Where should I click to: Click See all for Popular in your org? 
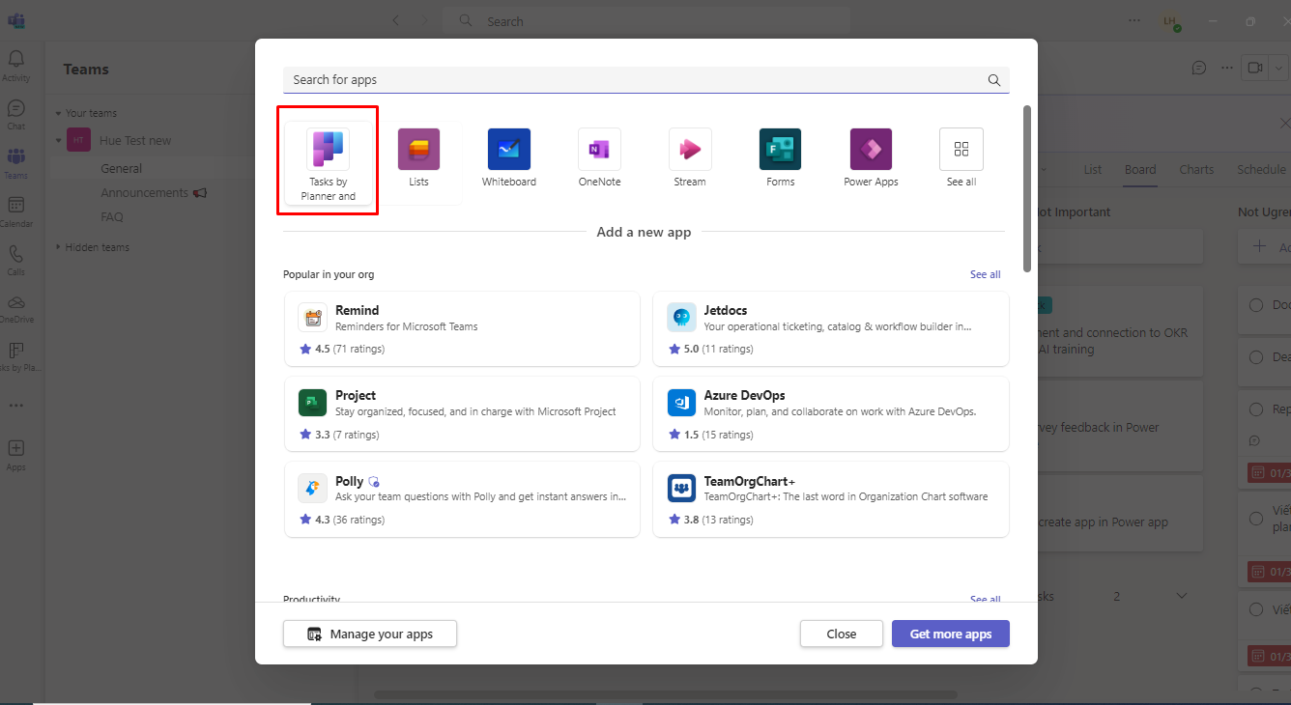coord(985,275)
